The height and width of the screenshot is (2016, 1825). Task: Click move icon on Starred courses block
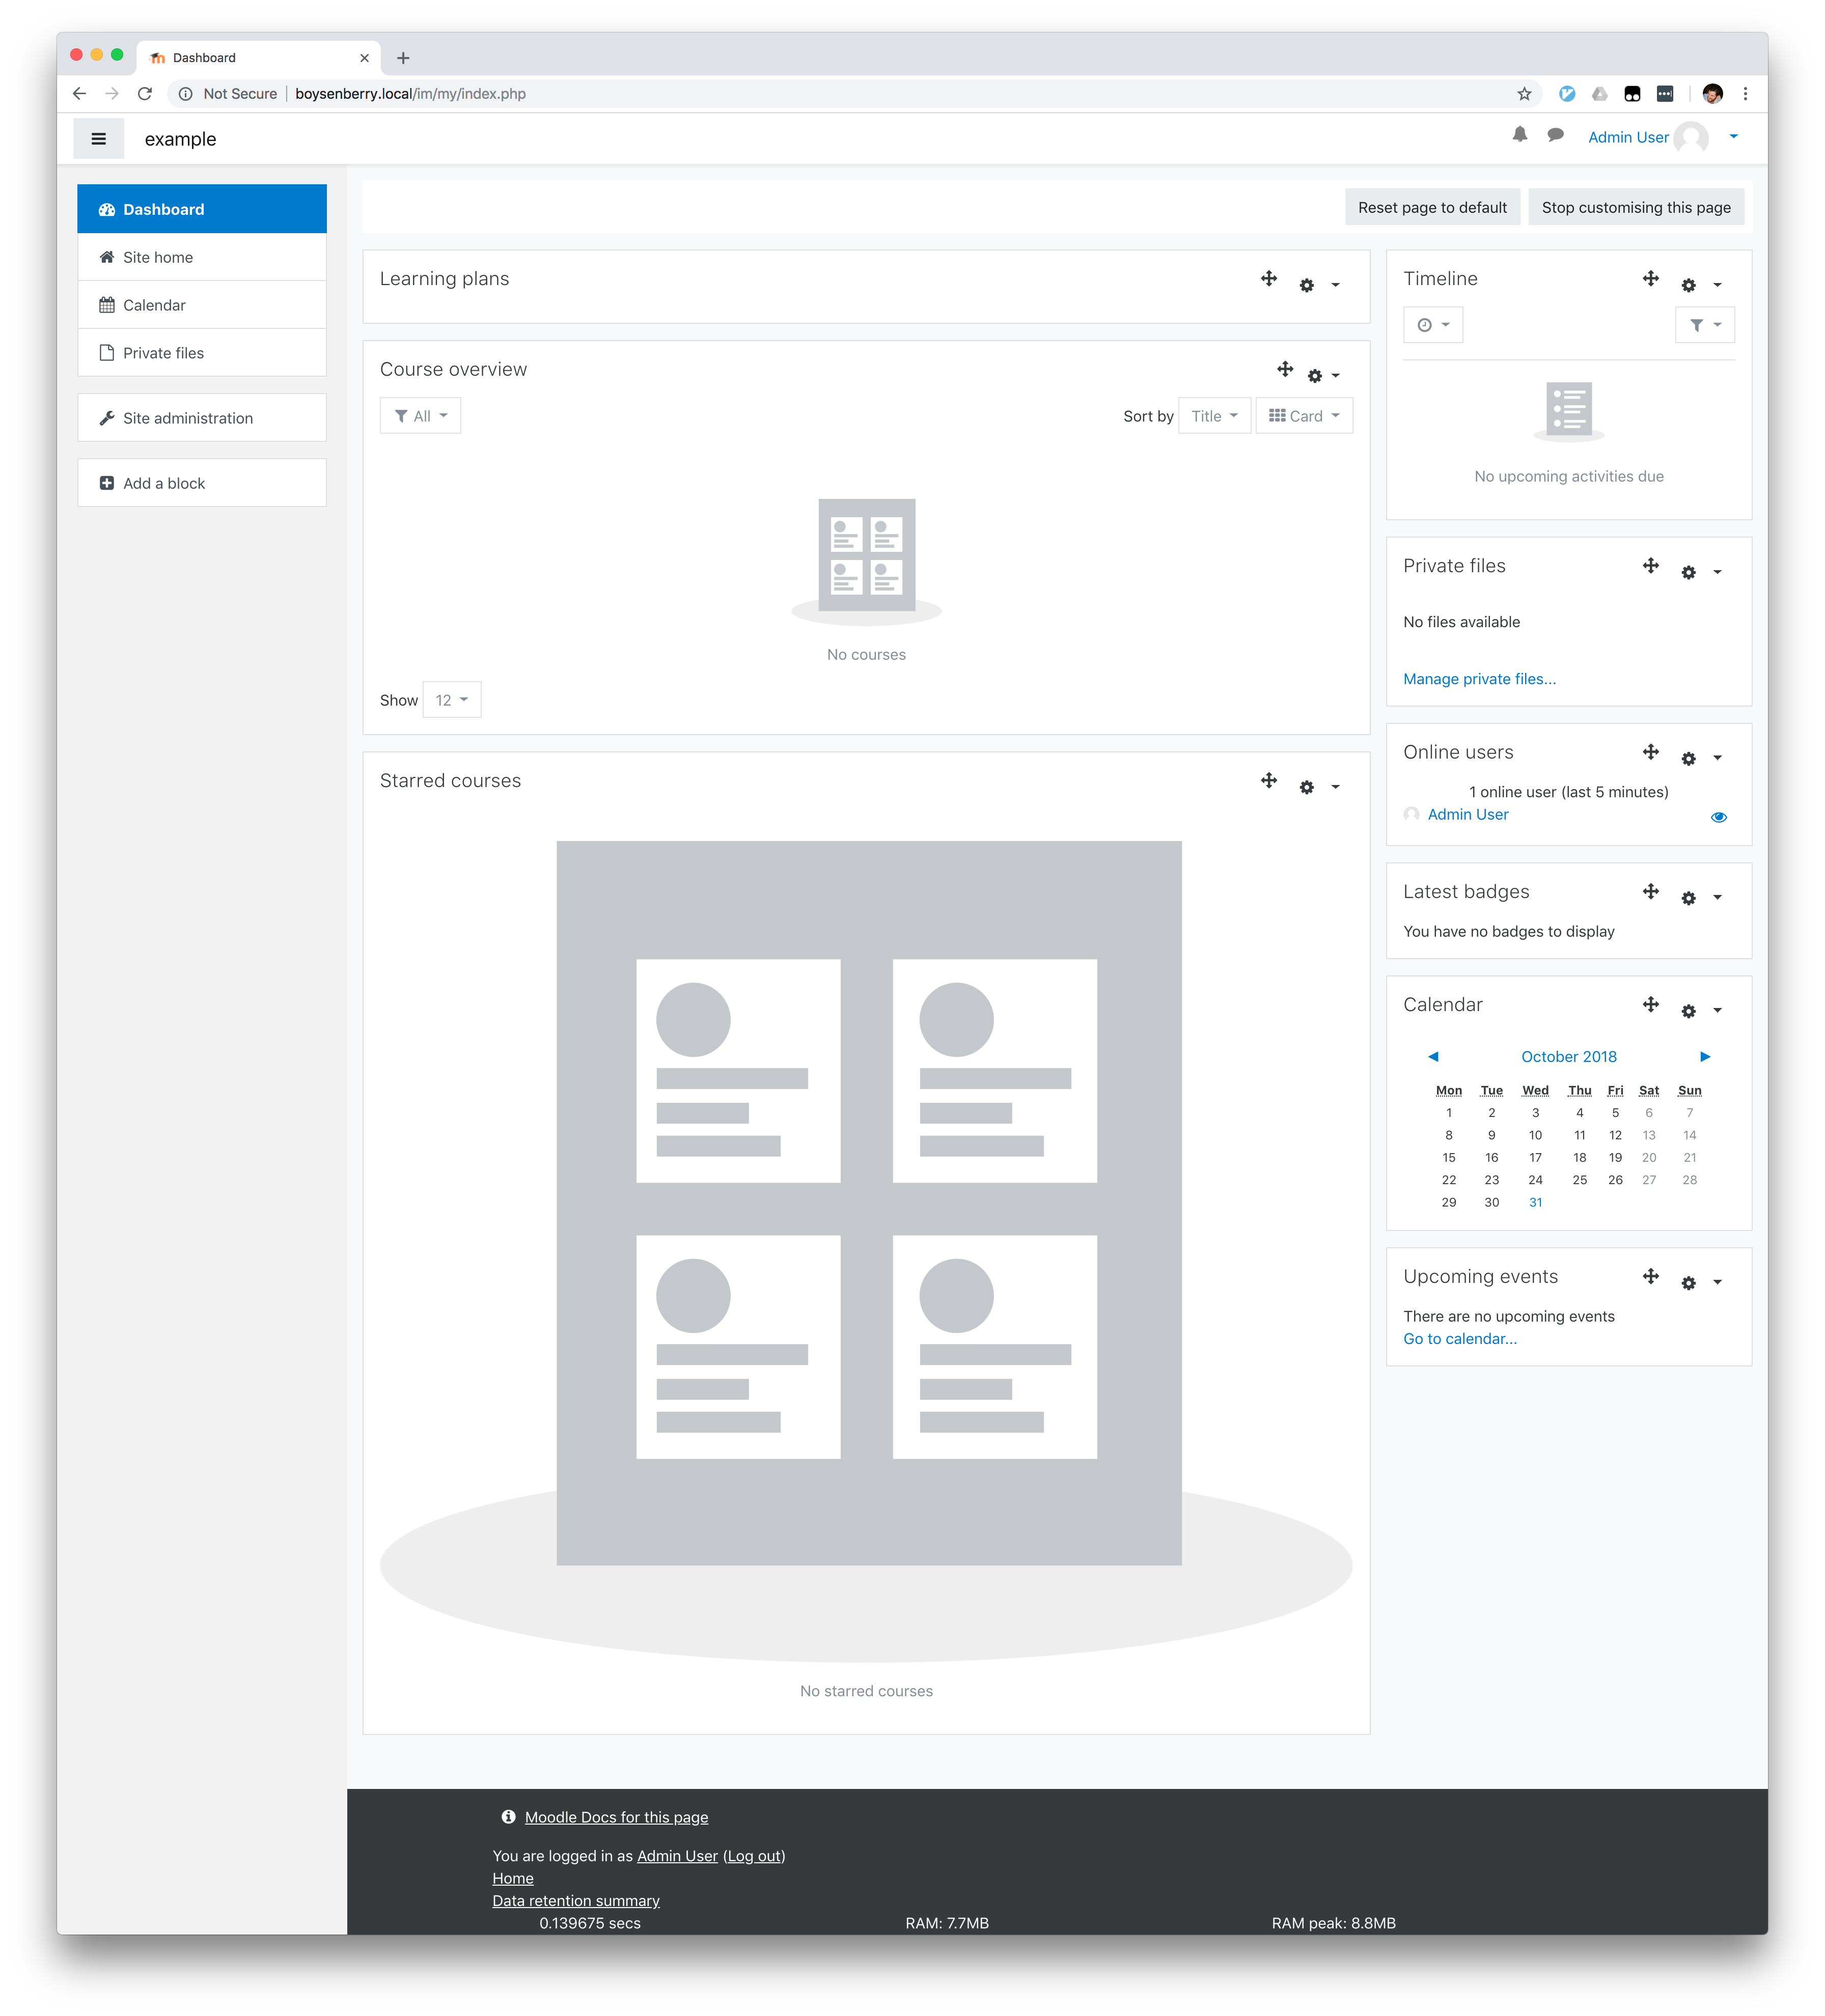[1268, 781]
